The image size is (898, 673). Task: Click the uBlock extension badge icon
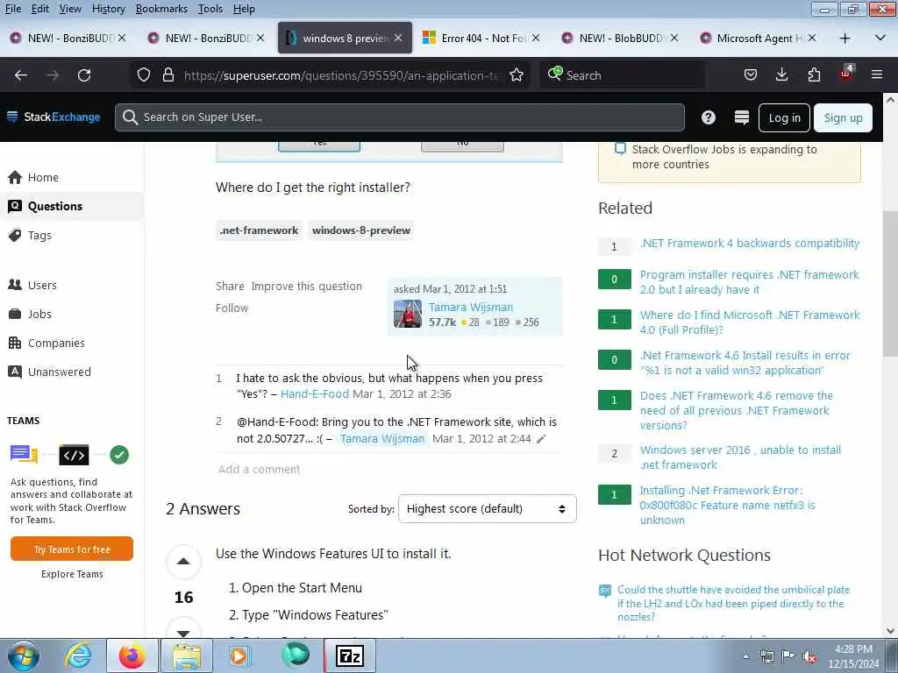click(x=846, y=74)
